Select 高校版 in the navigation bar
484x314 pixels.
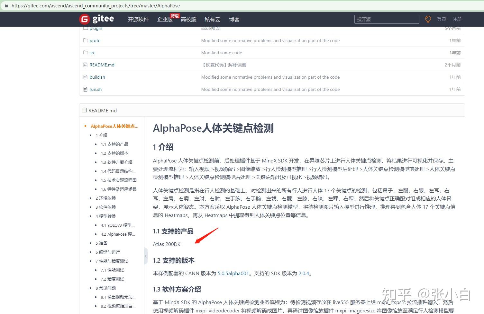coord(188,19)
